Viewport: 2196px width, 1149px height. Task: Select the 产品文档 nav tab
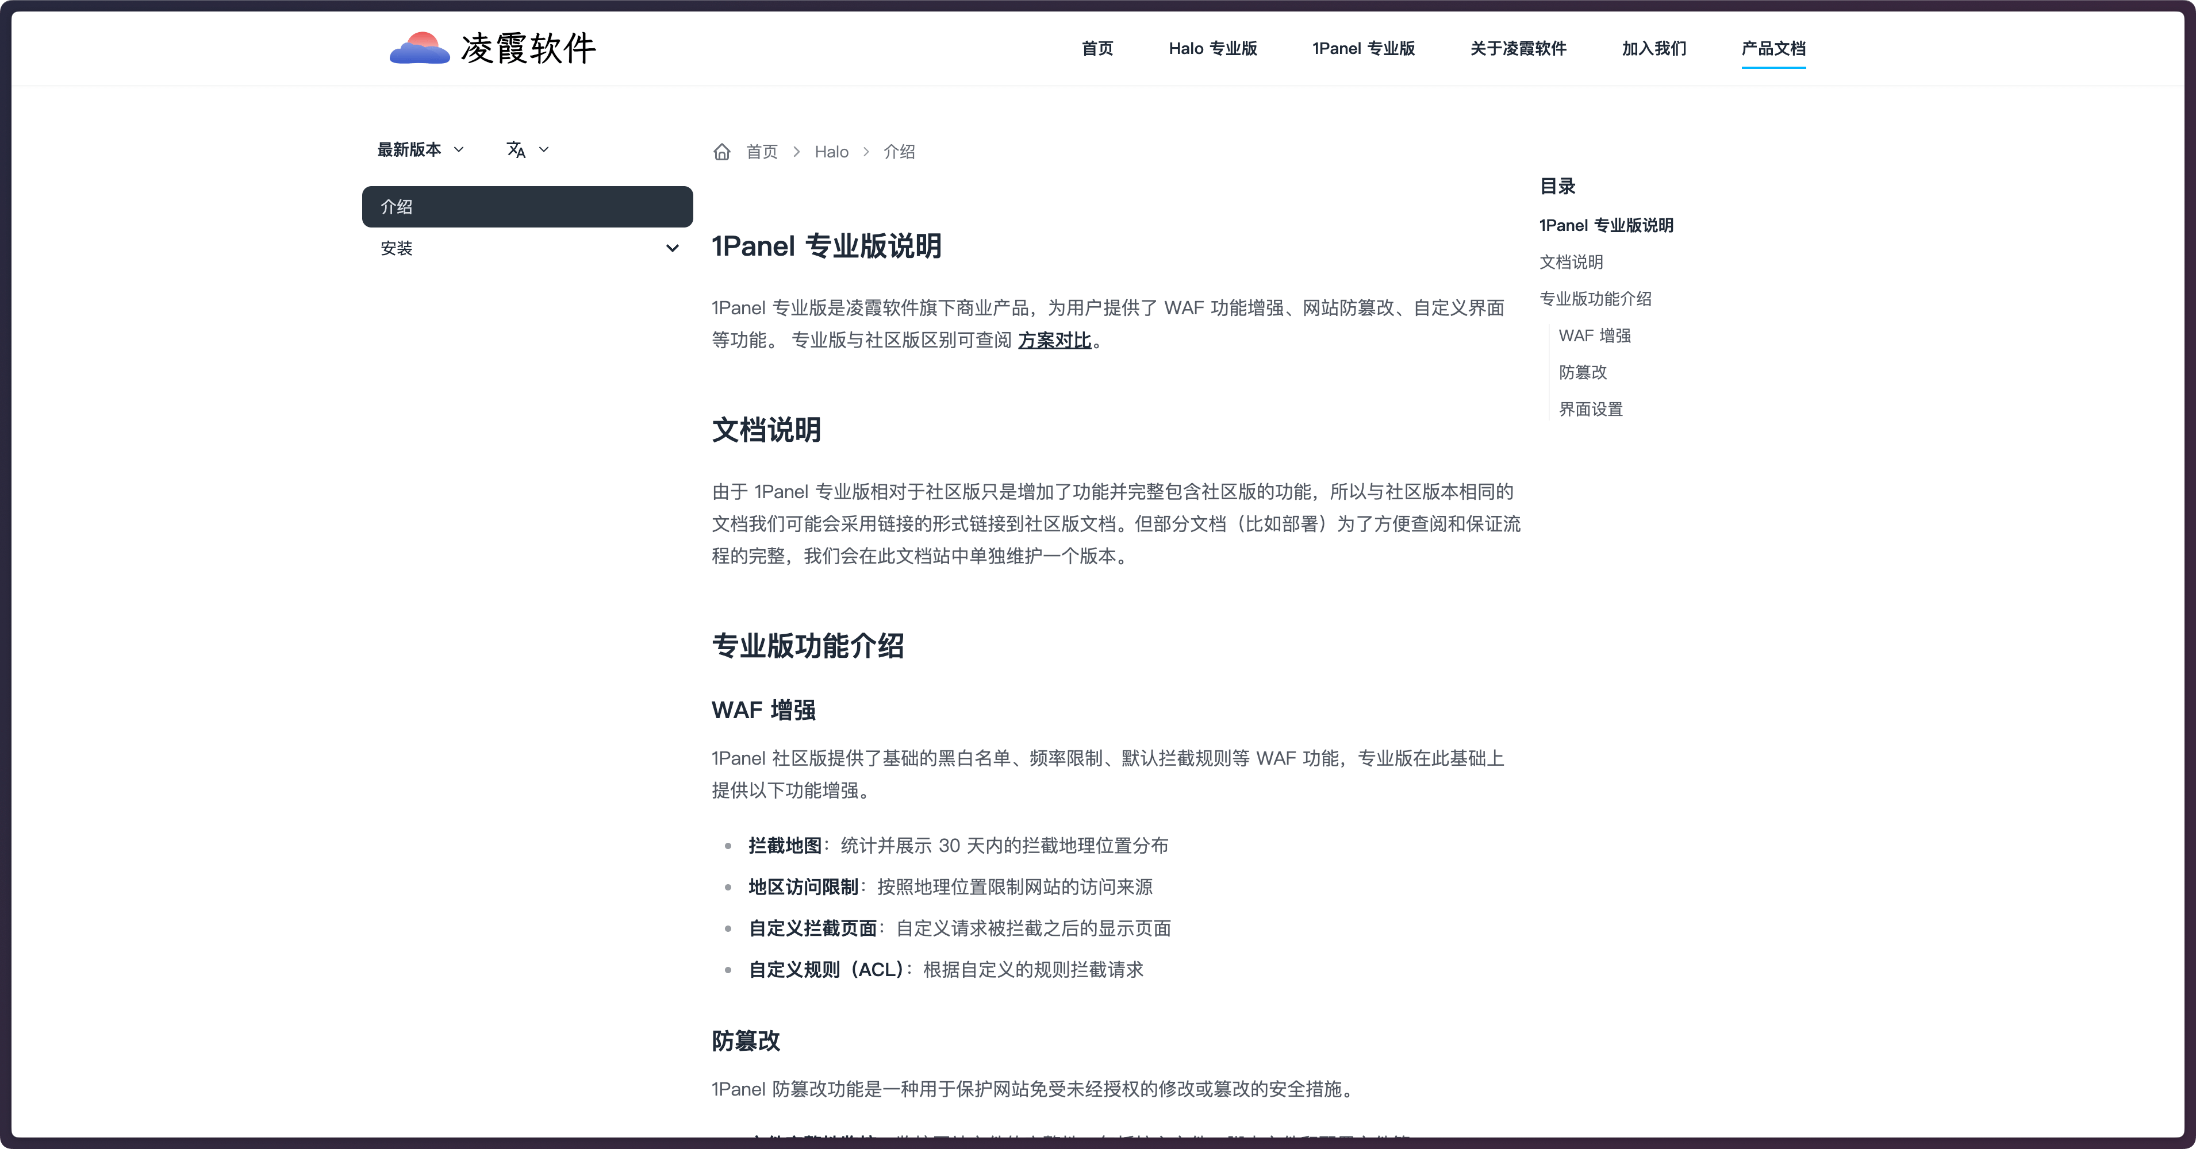pos(1772,49)
